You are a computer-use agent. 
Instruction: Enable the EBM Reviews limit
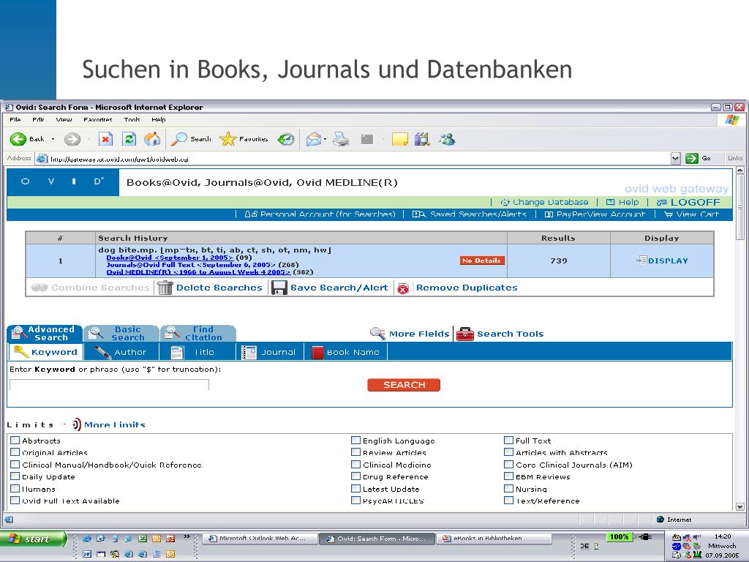coord(509,476)
